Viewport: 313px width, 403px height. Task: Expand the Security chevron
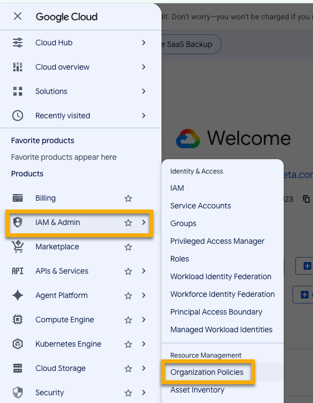pos(144,392)
